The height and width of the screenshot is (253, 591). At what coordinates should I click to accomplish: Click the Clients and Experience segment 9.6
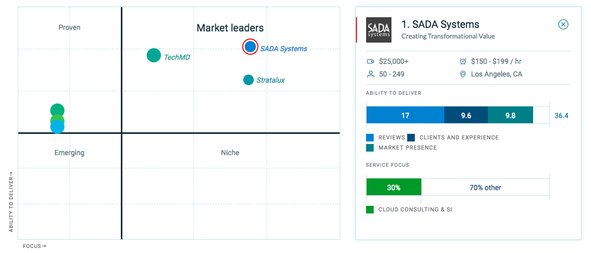coord(466,115)
